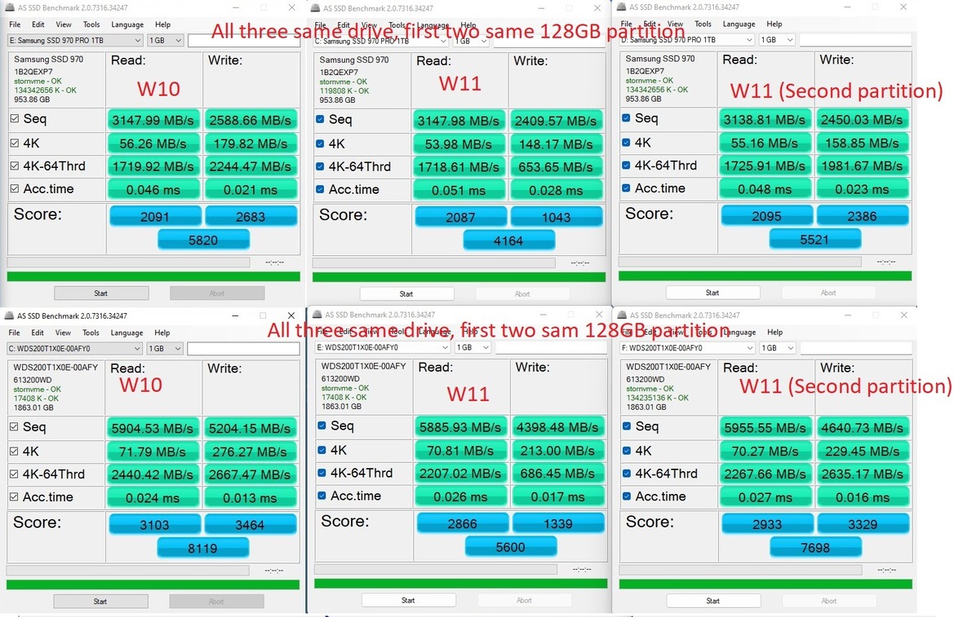The height and width of the screenshot is (617, 954).
Task: Open Help menu in Samsung D: window
Action: pyautogui.click(x=774, y=24)
